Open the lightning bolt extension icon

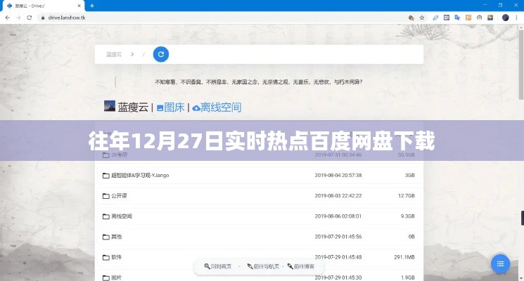(x=490, y=18)
